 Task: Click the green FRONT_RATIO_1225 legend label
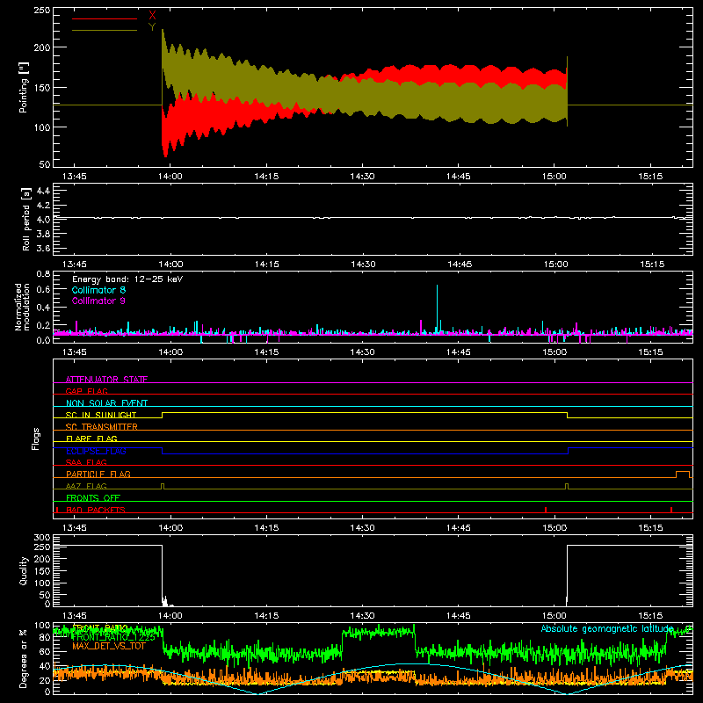[113, 637]
